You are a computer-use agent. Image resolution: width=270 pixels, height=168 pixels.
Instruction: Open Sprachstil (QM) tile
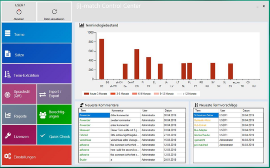(x=19, y=95)
